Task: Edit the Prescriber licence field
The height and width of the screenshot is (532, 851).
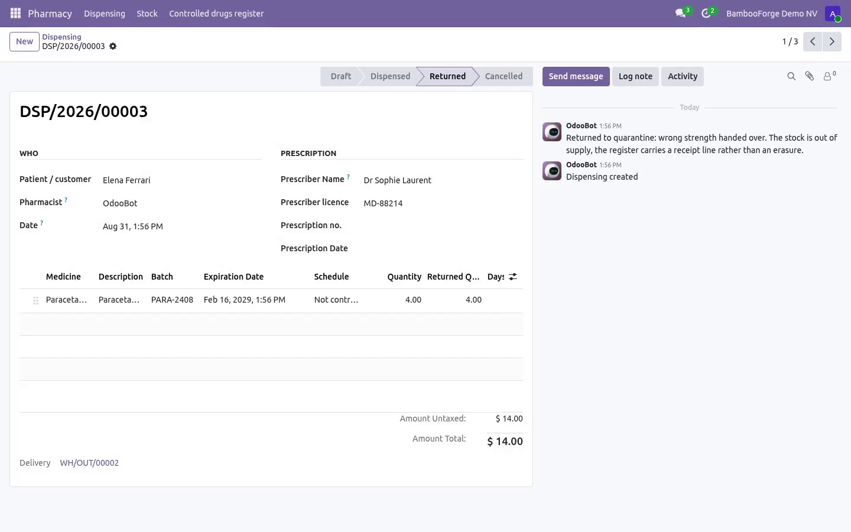Action: pyautogui.click(x=443, y=203)
